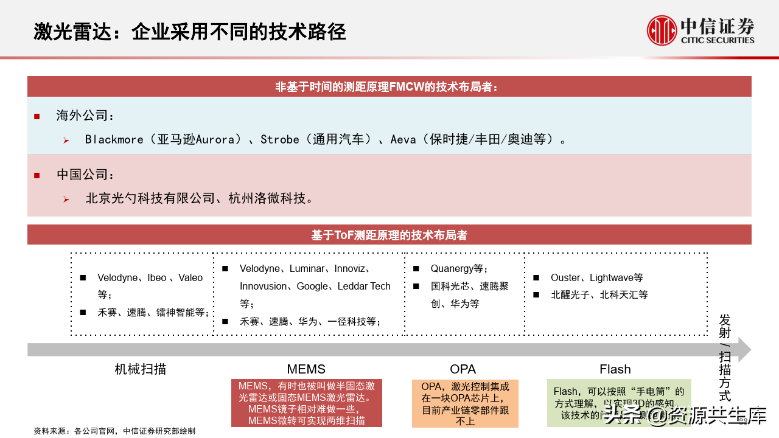Click the 禾赛、速腾、华为、一径科技 bullet text
Image resolution: width=779 pixels, height=438 pixels.
(x=310, y=321)
